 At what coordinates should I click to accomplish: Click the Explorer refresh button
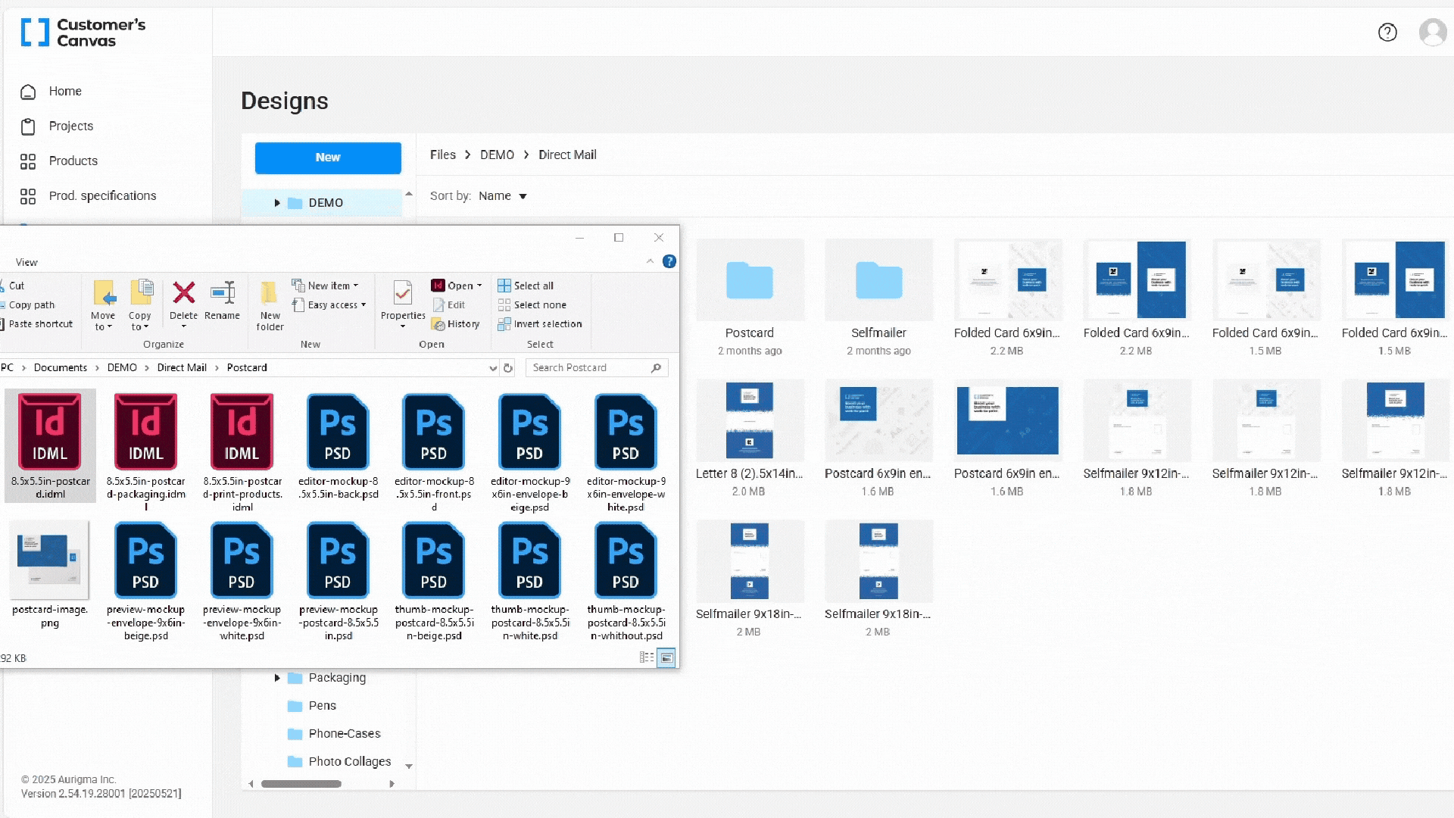pos(508,368)
